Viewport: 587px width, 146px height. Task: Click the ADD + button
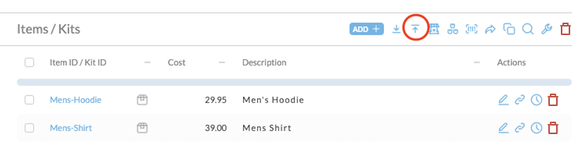tap(366, 29)
